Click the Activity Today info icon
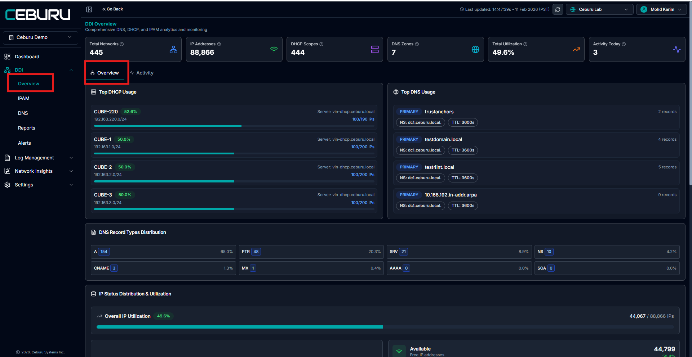 click(x=624, y=44)
